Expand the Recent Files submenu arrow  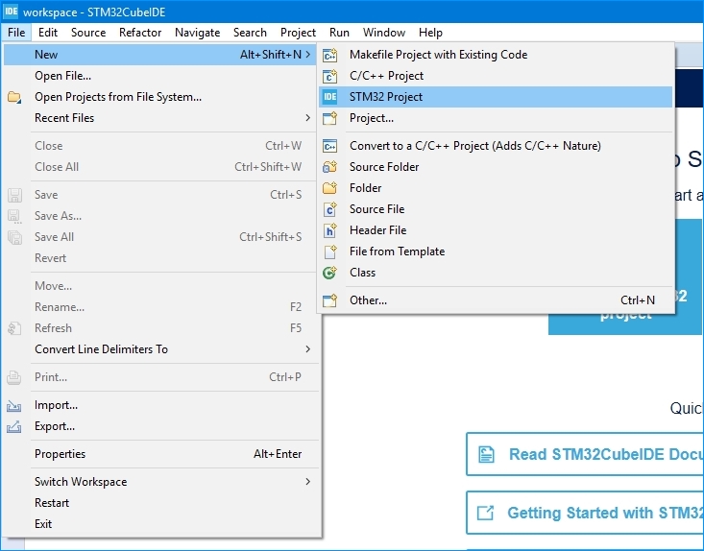(x=307, y=118)
